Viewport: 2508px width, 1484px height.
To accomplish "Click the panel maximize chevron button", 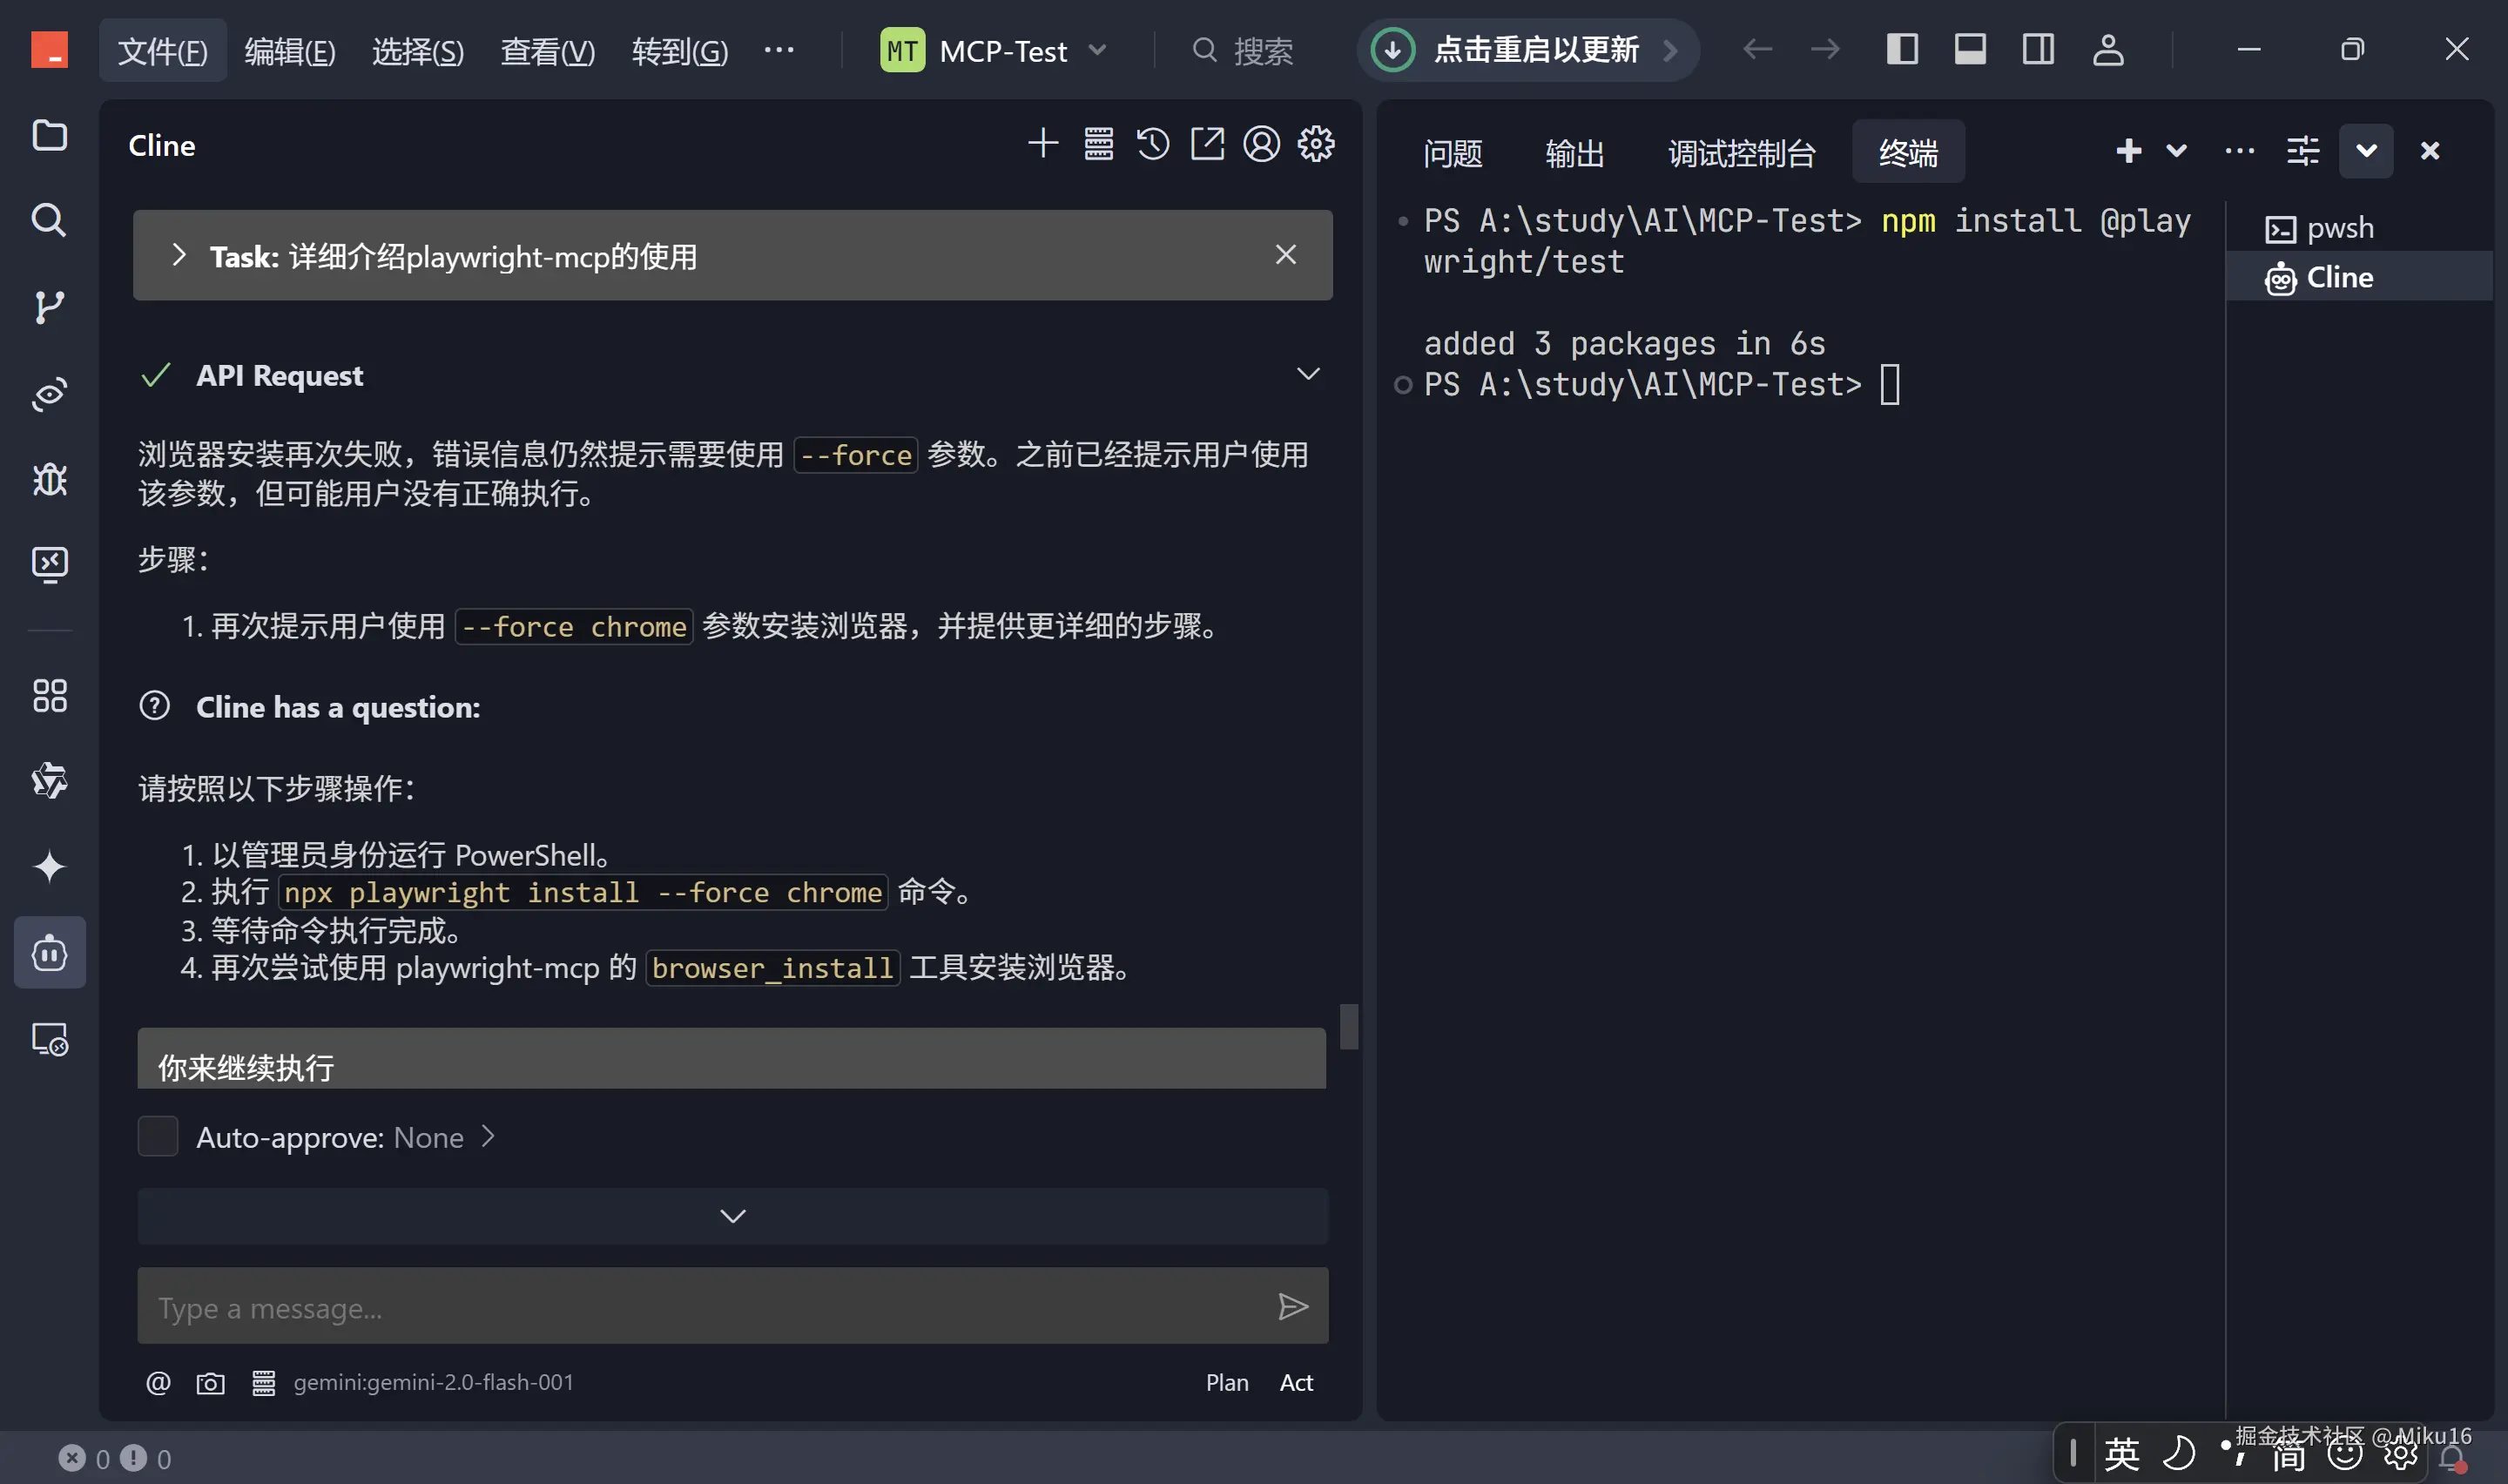I will [2366, 151].
